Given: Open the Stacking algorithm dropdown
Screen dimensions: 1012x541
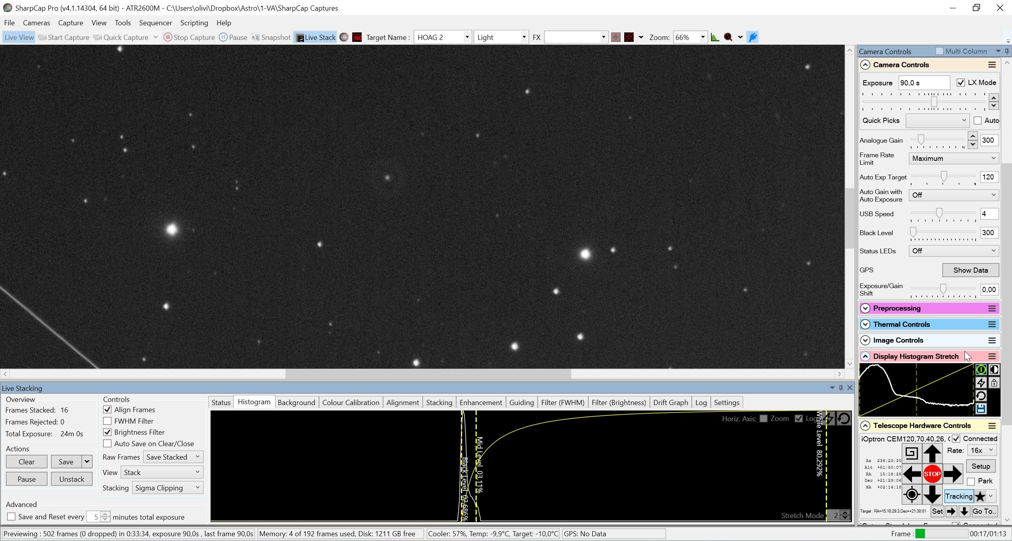Looking at the screenshot, I should [168, 488].
